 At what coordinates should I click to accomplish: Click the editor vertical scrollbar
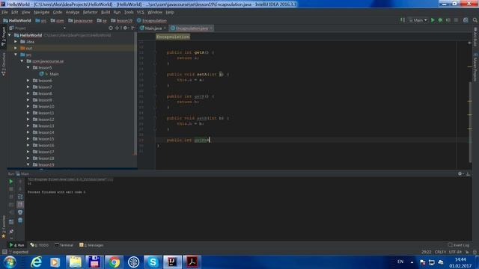pyautogui.click(x=470, y=122)
